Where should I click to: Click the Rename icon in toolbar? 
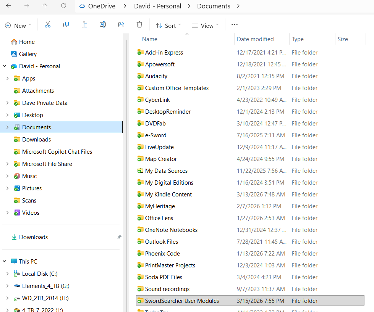(x=103, y=24)
